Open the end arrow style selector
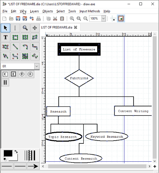The width and height of the screenshot is (159, 173). [x=33, y=166]
